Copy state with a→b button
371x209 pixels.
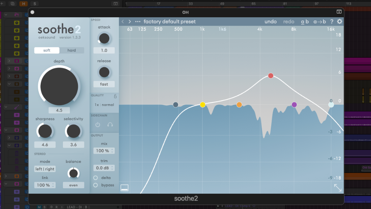click(x=320, y=22)
